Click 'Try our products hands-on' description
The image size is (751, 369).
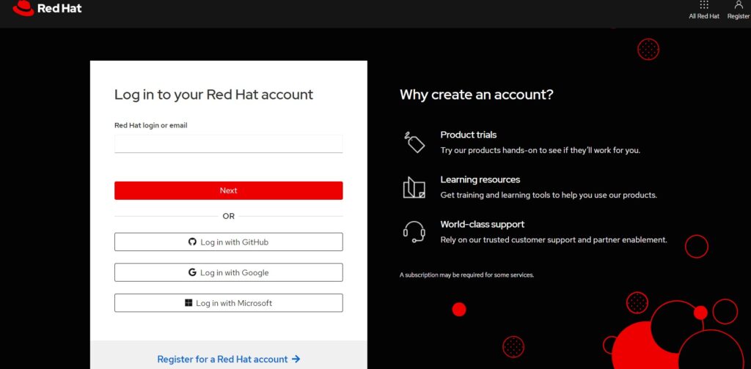541,150
